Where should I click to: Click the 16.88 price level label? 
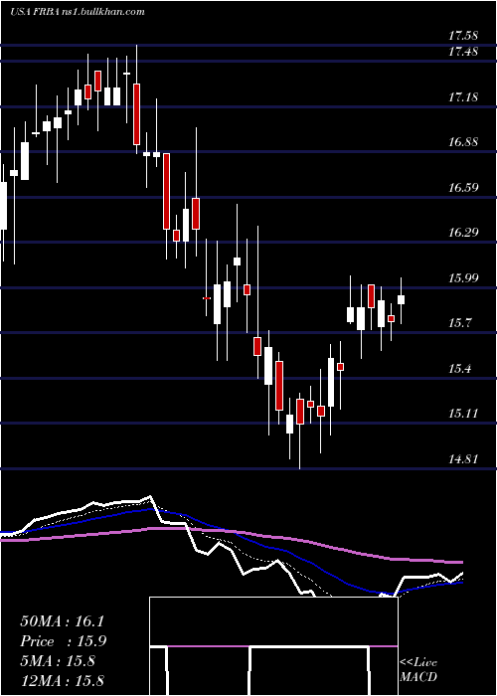coord(464,142)
